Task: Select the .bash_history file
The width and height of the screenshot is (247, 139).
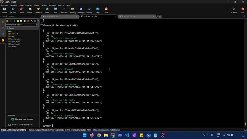Action: tap(15, 39)
